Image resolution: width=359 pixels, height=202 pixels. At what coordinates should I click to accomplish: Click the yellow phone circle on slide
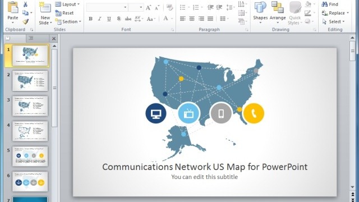pos(254,113)
